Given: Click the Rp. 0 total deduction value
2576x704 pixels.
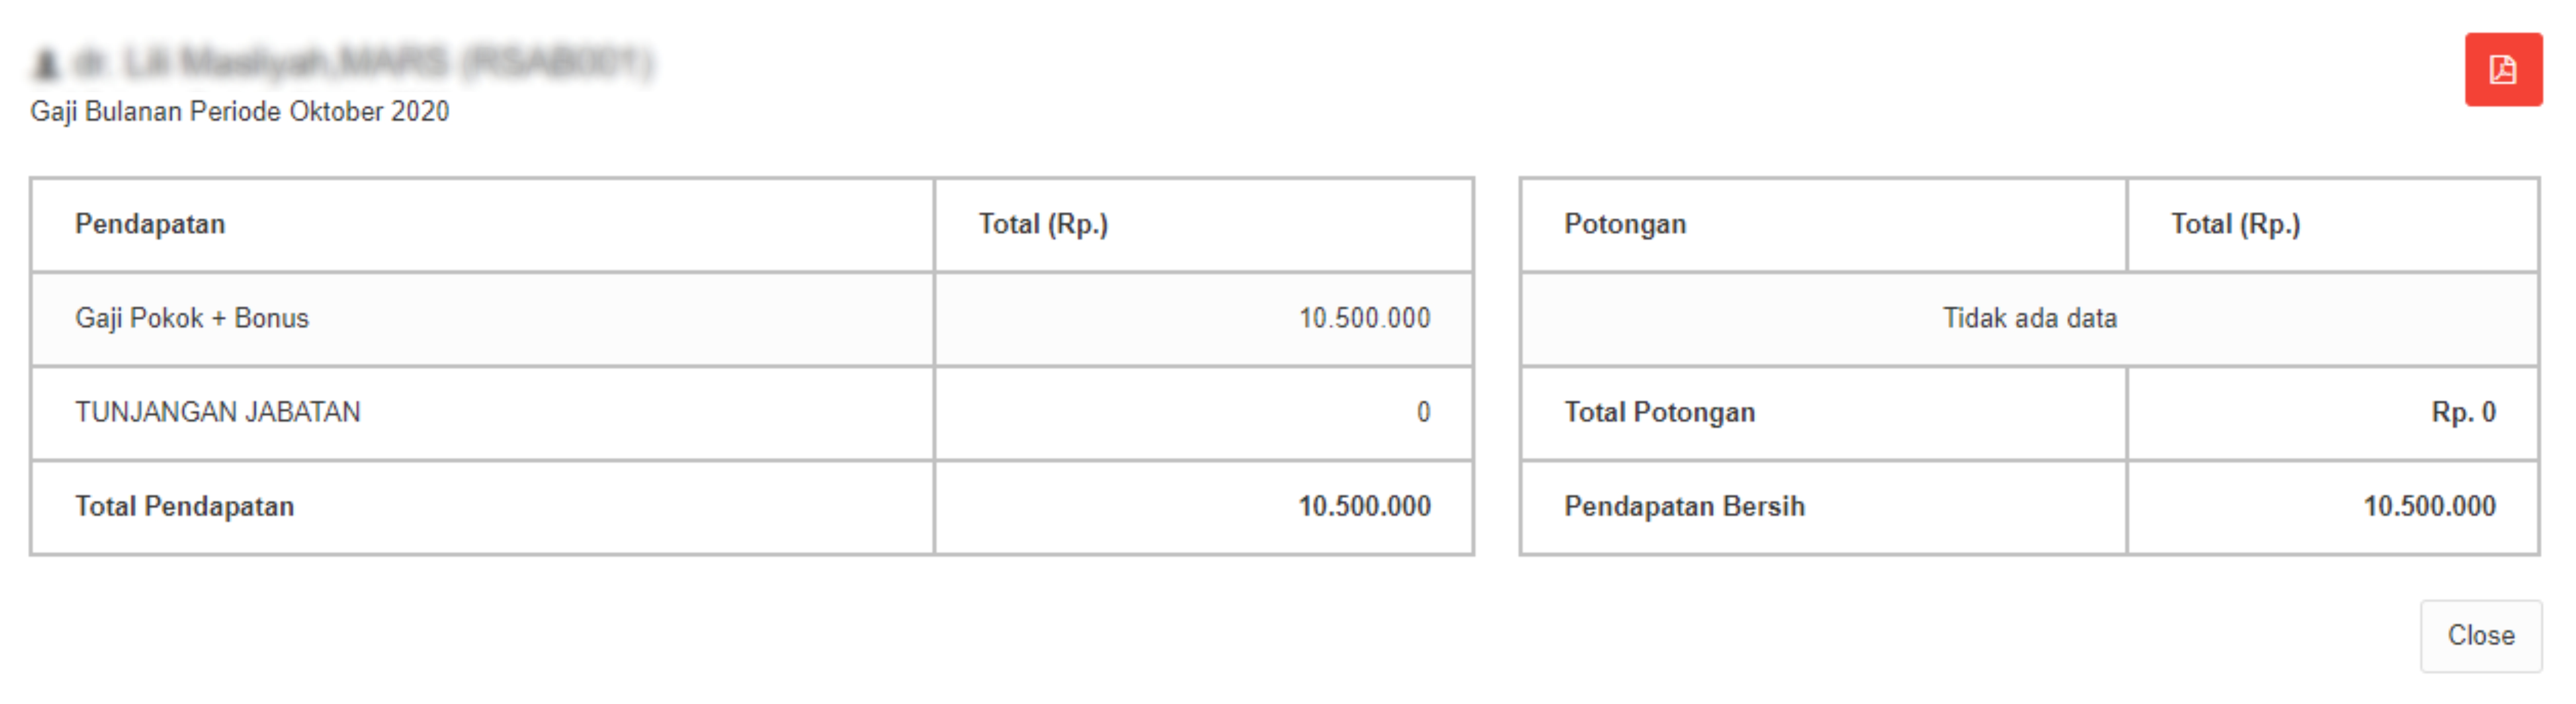Looking at the screenshot, I should click(x=2463, y=412).
